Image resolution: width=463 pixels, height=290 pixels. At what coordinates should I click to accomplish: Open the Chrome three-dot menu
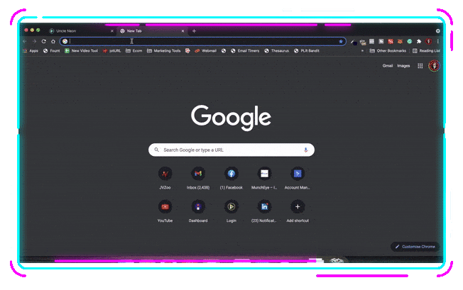point(438,41)
